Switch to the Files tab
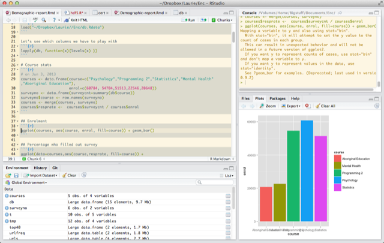Screen dimensions: 384x243 [x=245, y=98]
